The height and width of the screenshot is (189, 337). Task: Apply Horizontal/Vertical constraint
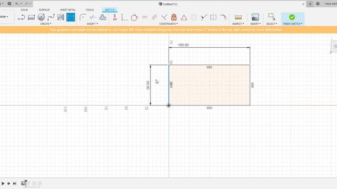point(115,17)
